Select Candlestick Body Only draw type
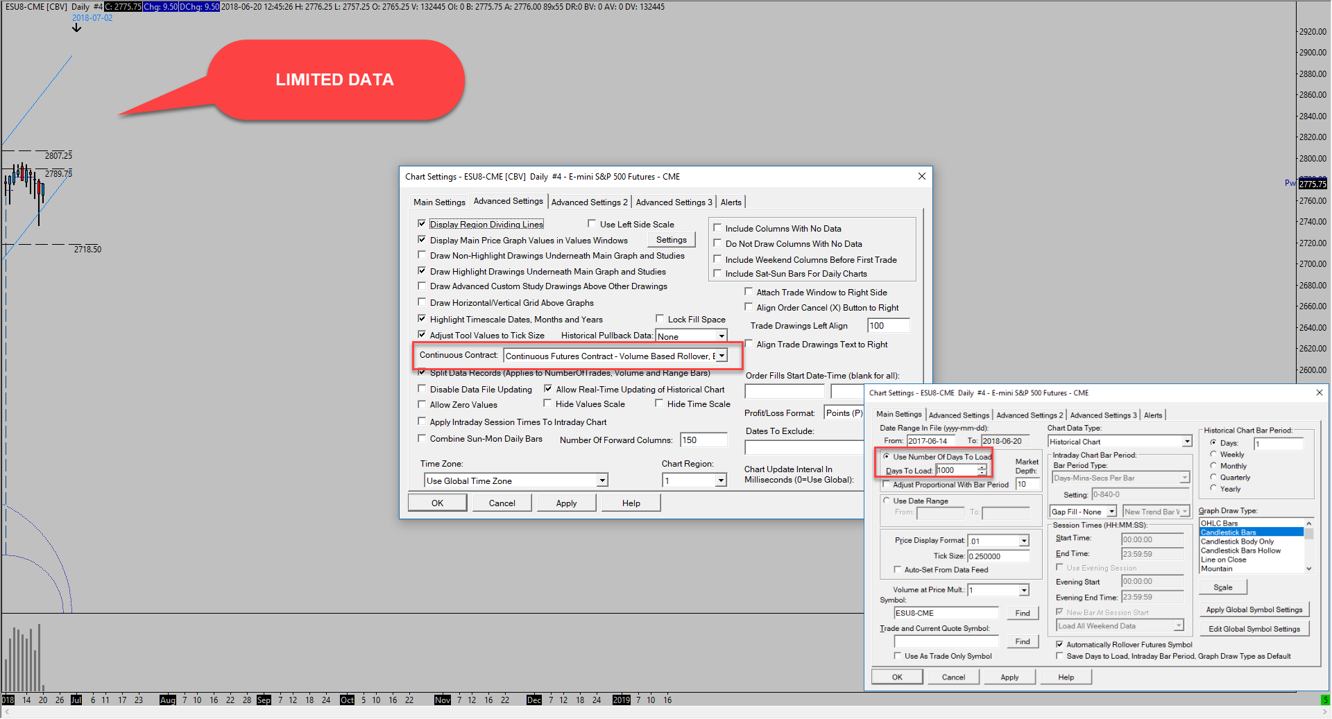The image size is (1332, 719). tap(1252, 541)
